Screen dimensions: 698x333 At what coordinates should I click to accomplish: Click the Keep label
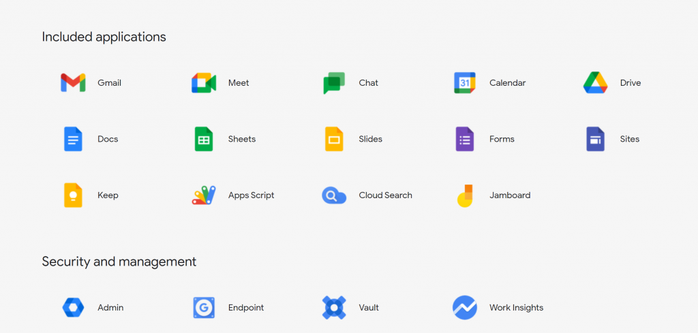pyautogui.click(x=108, y=195)
